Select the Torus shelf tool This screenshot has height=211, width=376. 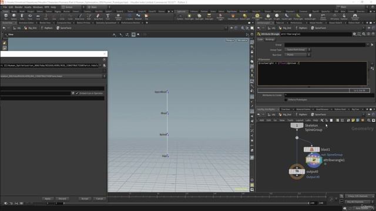coord(30,17)
